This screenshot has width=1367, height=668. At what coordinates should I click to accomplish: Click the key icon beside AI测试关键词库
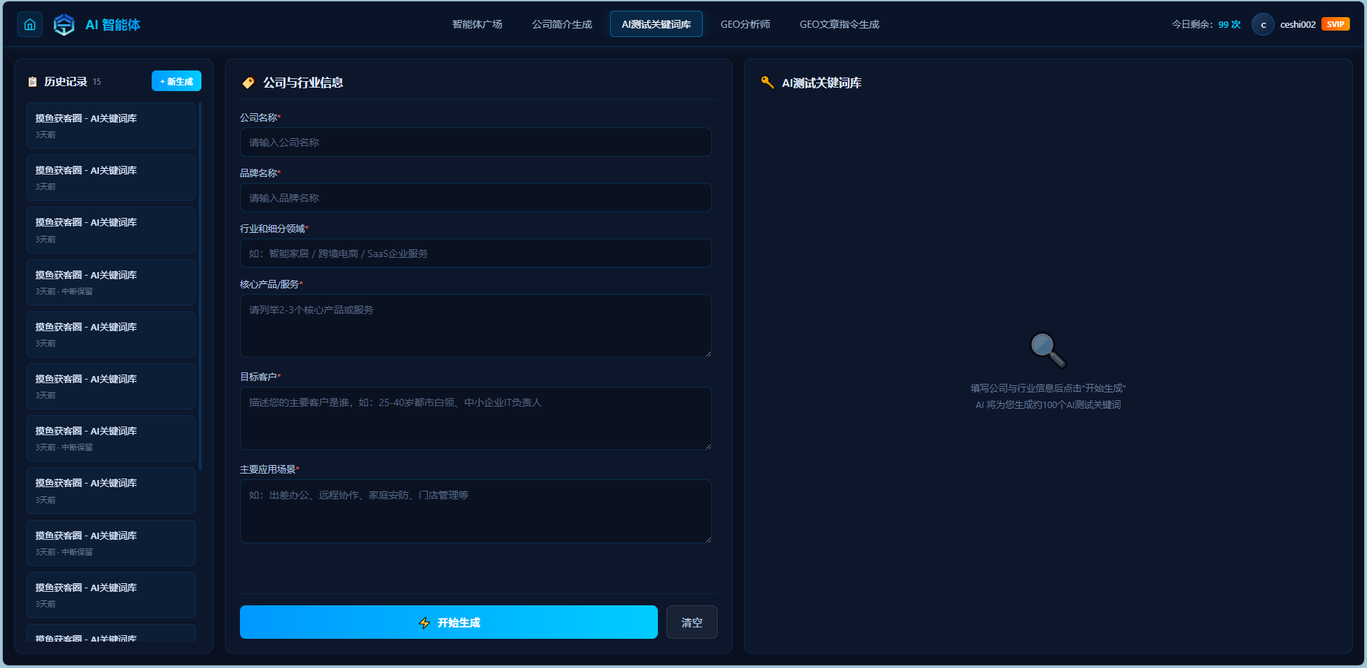(x=768, y=83)
